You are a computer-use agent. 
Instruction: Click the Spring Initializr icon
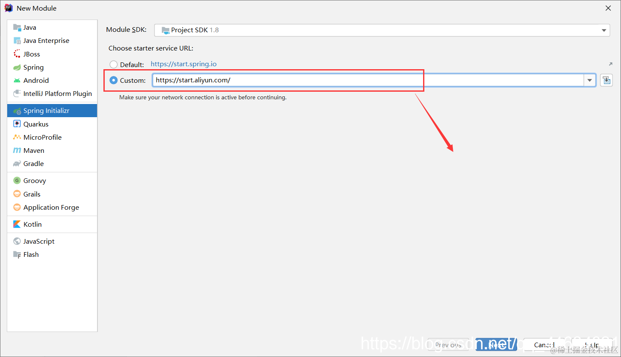coord(17,111)
